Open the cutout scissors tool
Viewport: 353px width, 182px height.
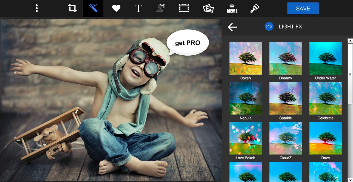[161, 8]
